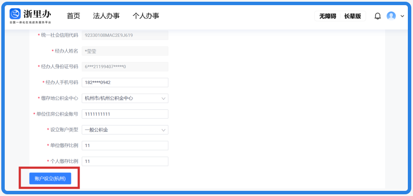413x196 pixels.
Task: Click the 经办人手机号码 label
Action: point(62,82)
